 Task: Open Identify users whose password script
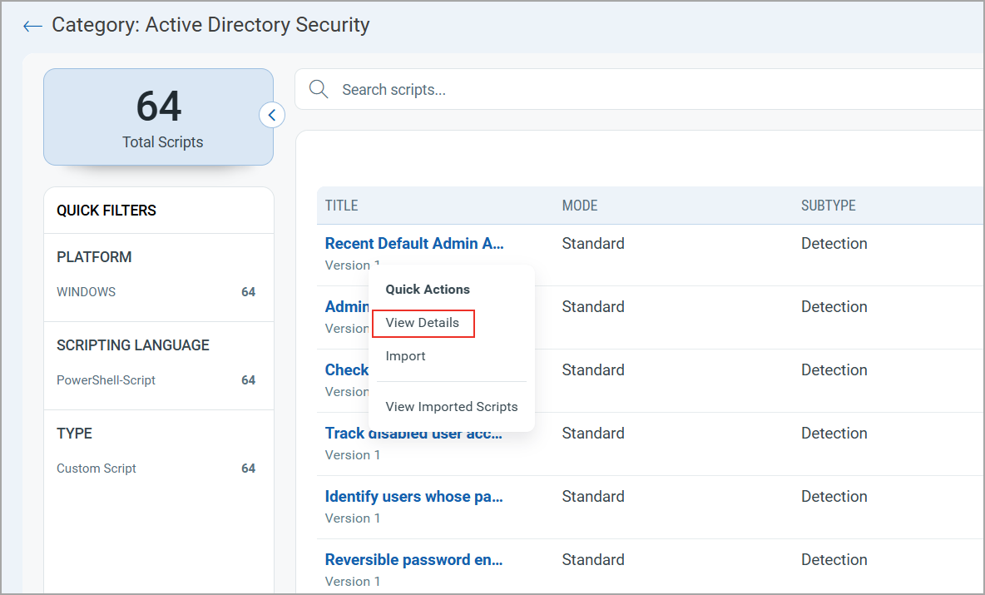pos(413,497)
